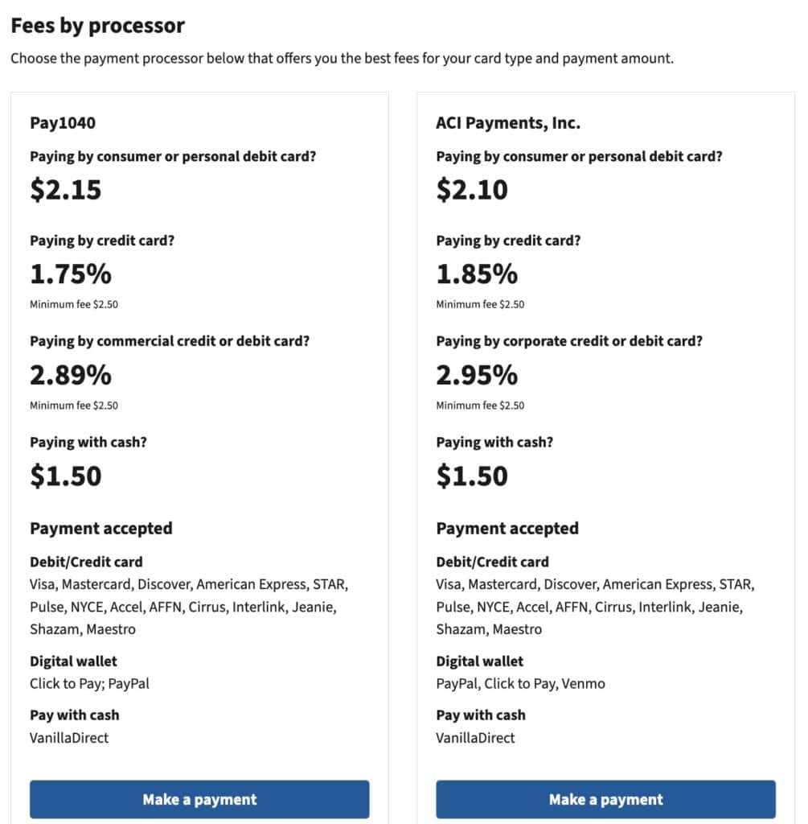The image size is (808, 824).
Task: Click the $2.10 debit card fee
Action: pyautogui.click(x=472, y=189)
